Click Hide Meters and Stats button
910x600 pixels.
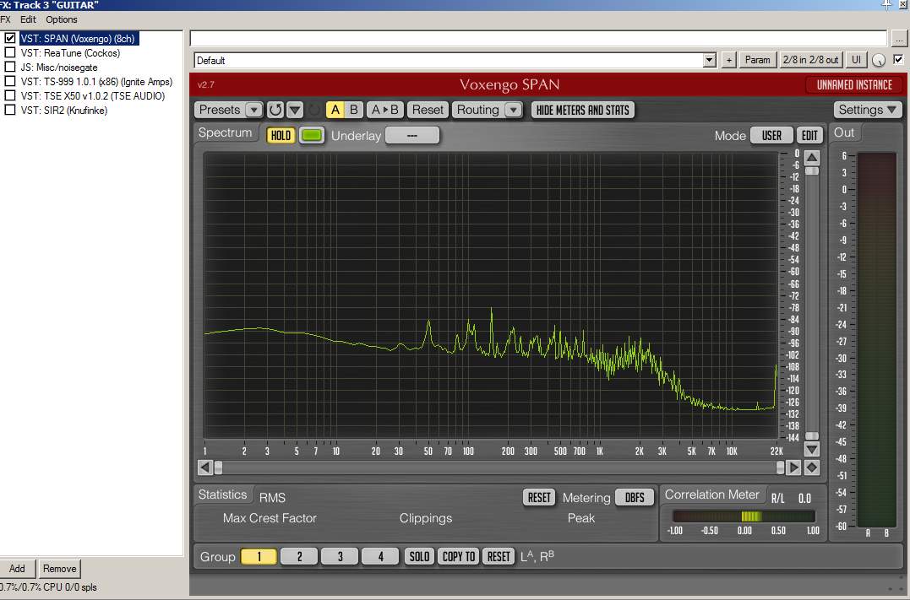point(583,110)
